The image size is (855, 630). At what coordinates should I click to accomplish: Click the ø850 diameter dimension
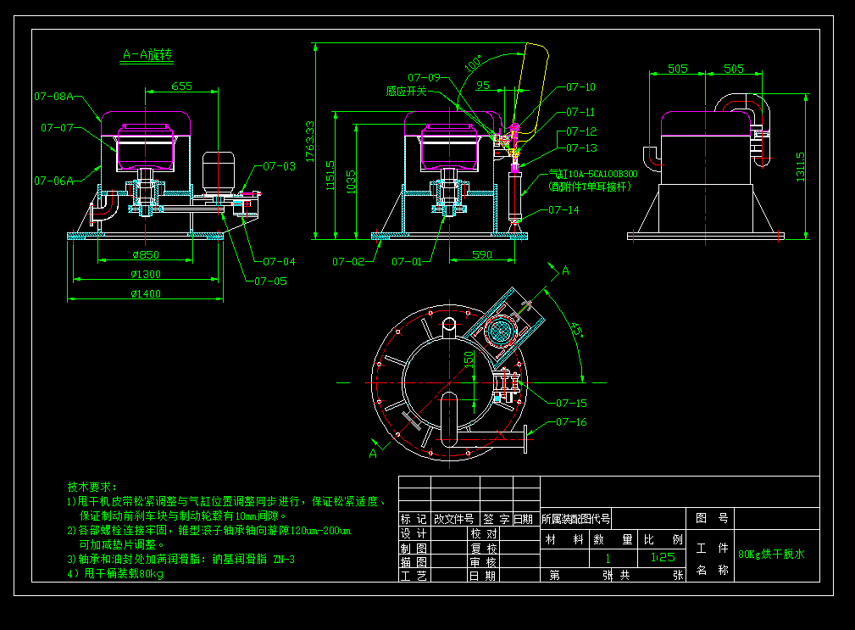click(x=146, y=254)
